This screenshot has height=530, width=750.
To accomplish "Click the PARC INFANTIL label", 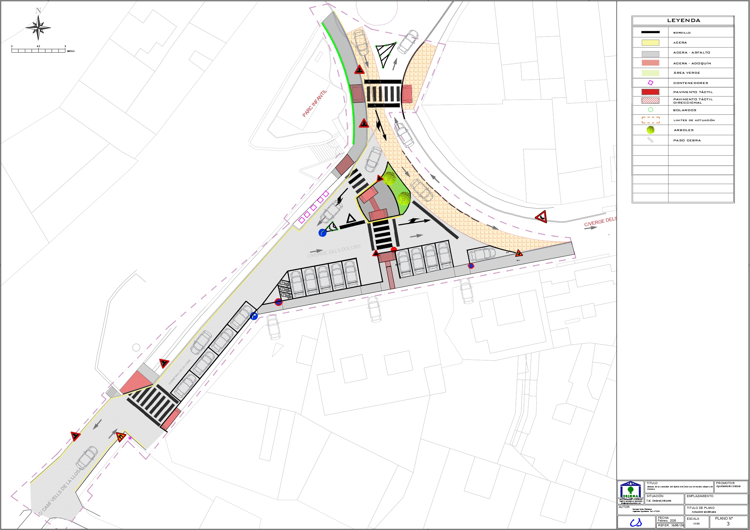I will [315, 104].
